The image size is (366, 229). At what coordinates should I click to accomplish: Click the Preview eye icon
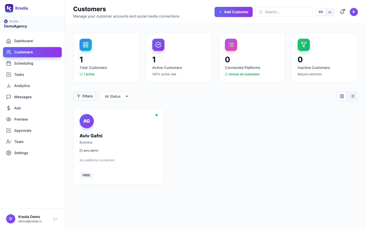pos(9,119)
